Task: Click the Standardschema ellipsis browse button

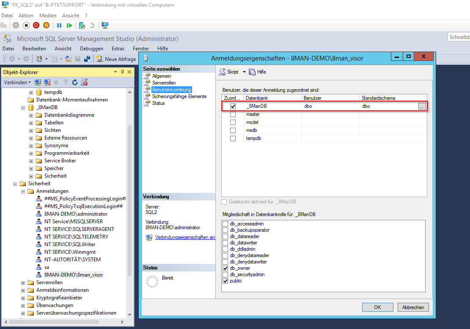Action: [x=422, y=106]
